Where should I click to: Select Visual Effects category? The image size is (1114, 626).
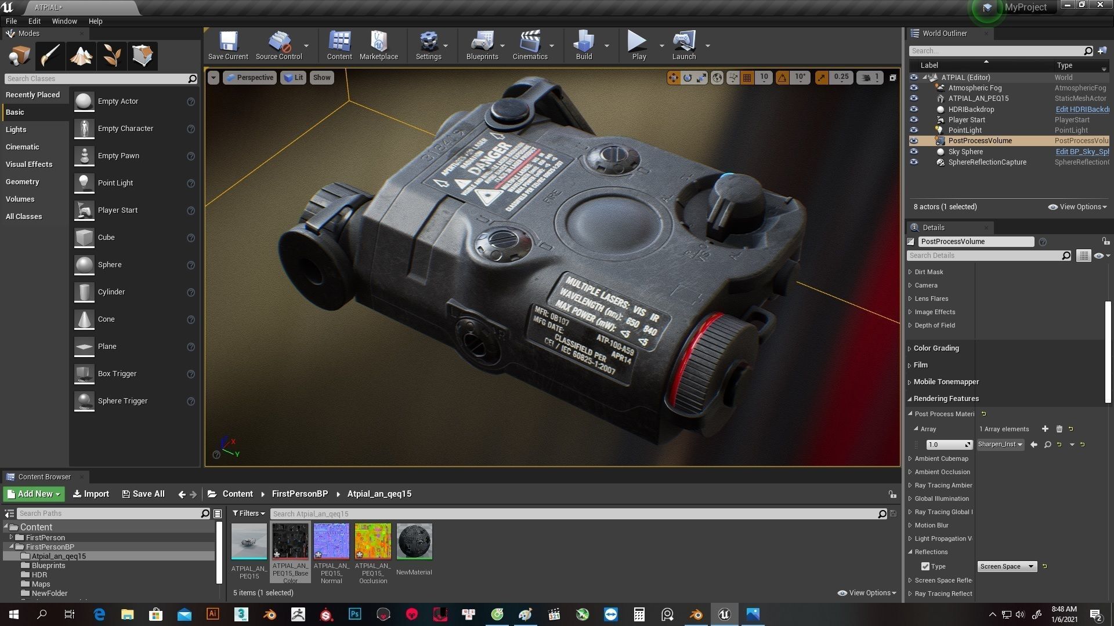pos(29,165)
